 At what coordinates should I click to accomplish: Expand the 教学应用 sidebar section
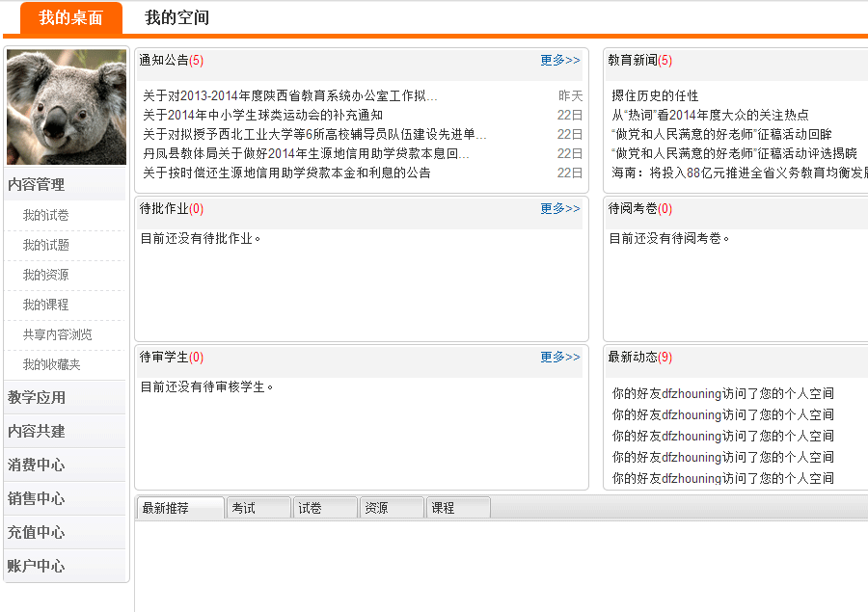click(37, 397)
